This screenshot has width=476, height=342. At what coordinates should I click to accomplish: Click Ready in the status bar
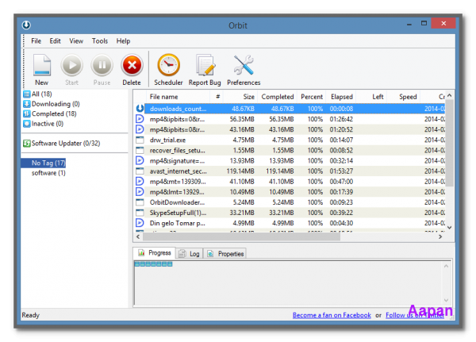coord(31,315)
